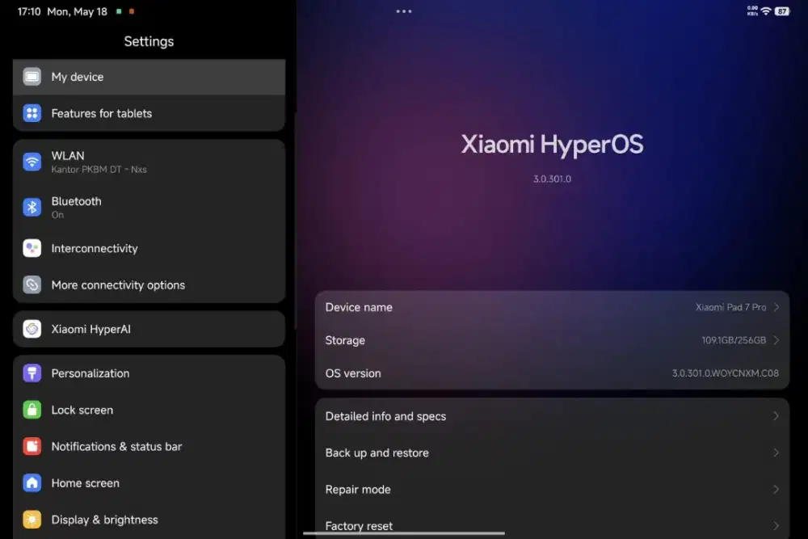808x539 pixels.
Task: Tap the WLAN wifi icon
Action: point(32,162)
